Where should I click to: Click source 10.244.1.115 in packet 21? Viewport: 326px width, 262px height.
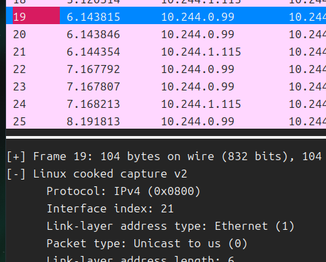click(201, 52)
